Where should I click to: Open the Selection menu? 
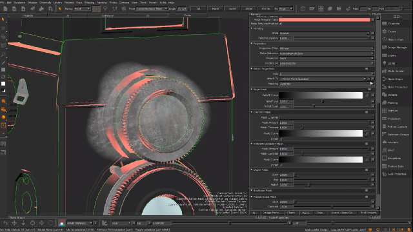pos(19,3)
